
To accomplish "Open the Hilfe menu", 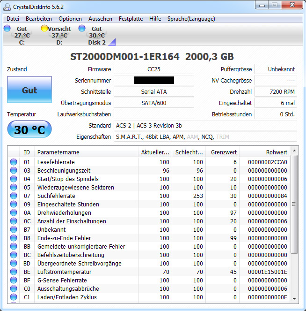I will tap(155, 19).
